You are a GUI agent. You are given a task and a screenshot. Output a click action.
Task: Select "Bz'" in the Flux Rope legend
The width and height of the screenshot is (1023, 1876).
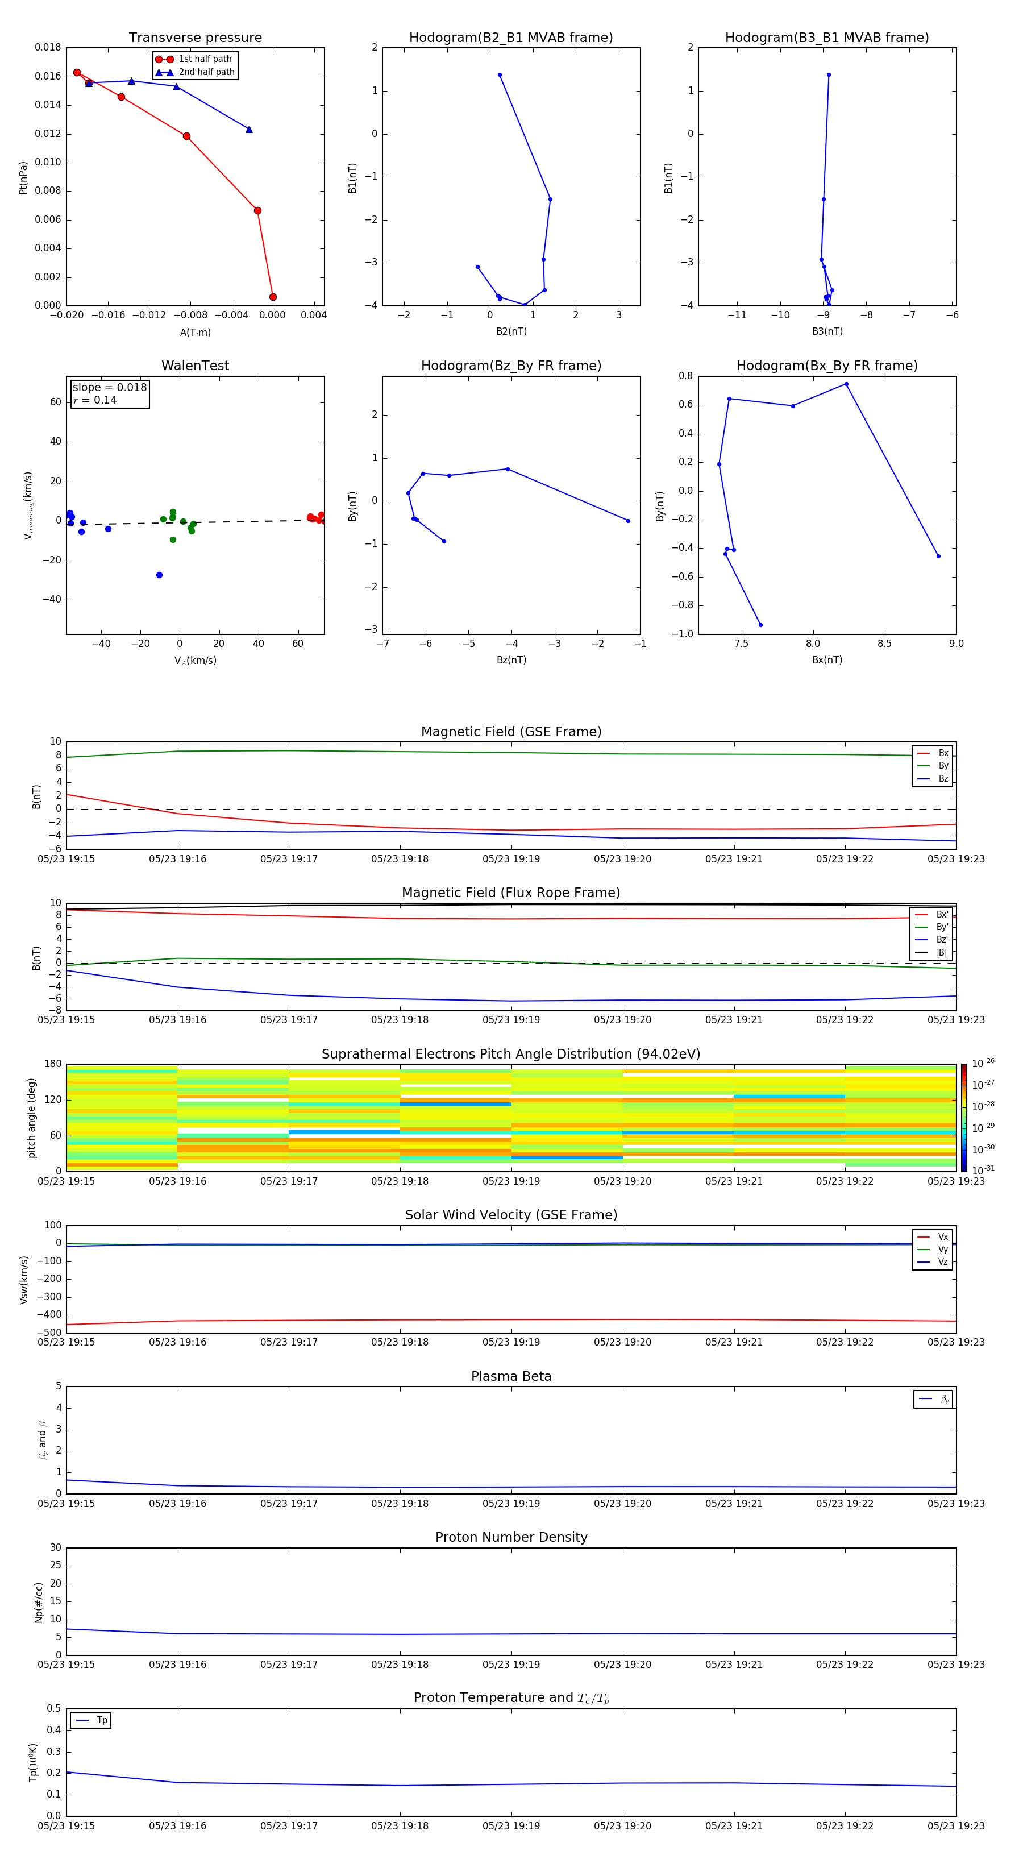931,940
